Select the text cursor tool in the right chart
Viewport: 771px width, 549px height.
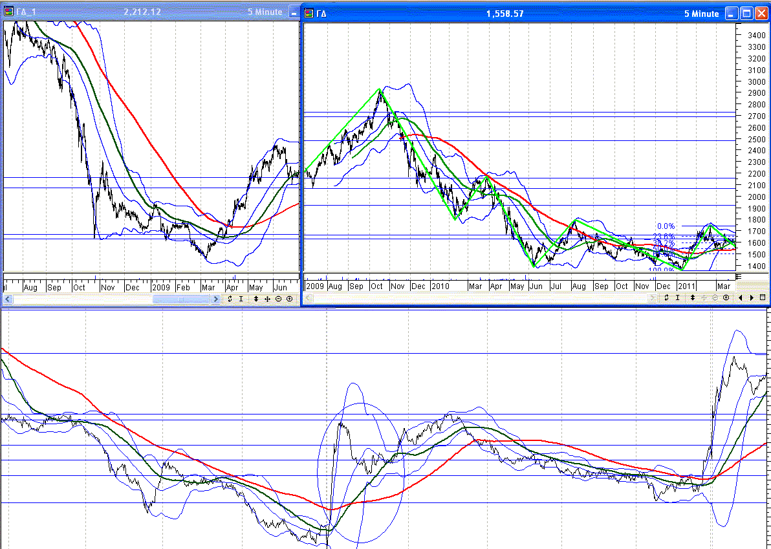(x=678, y=297)
